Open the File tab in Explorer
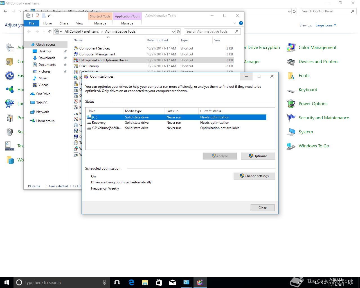Viewport: 360px width, 288px height. click(x=31, y=23)
